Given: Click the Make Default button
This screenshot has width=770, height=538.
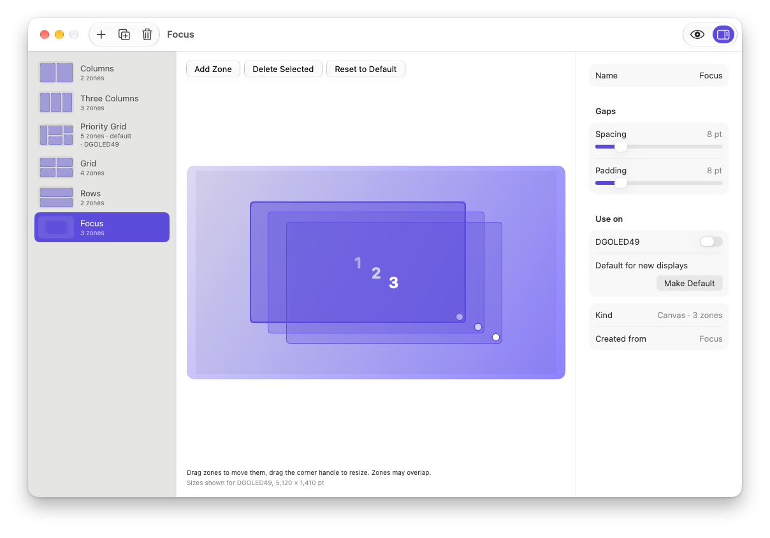Looking at the screenshot, I should (x=690, y=283).
